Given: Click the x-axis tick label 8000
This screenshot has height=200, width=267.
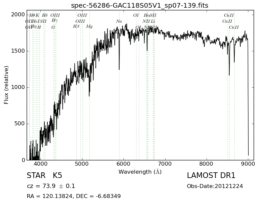Looking at the screenshot, I should tap(207, 164).
